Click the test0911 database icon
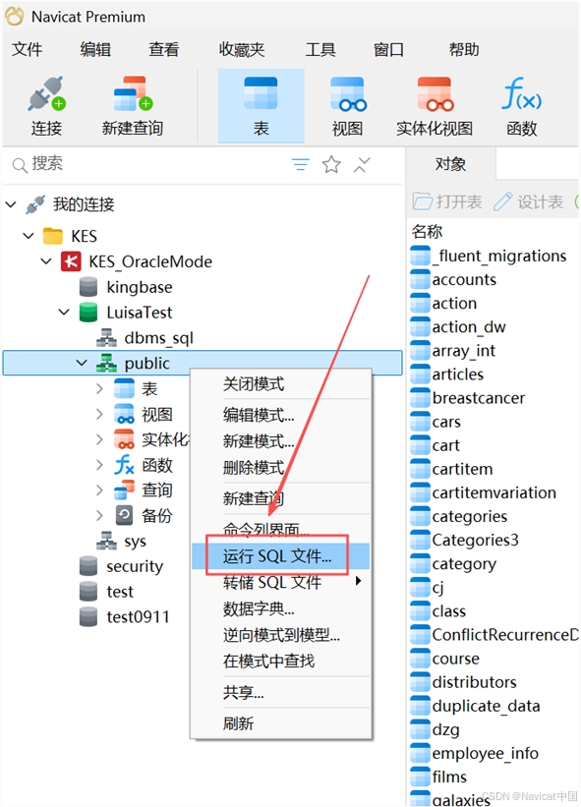581x807 pixels. pos(88,616)
